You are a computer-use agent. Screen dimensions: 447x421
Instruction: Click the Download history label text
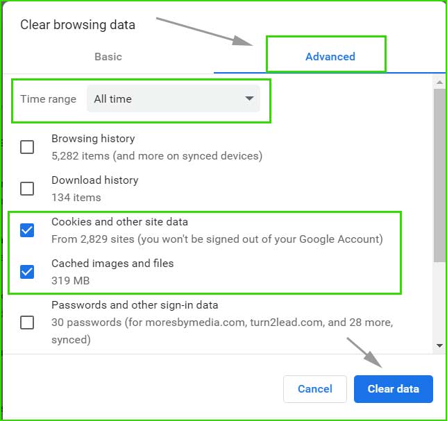click(x=95, y=180)
